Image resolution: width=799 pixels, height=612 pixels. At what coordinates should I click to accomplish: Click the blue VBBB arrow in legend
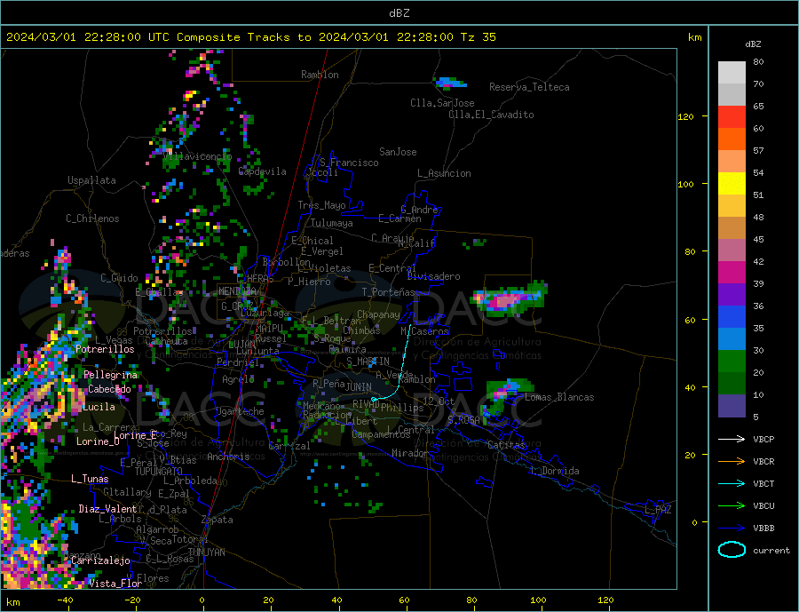(732, 528)
